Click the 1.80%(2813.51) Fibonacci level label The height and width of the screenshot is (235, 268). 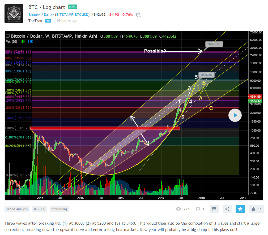click(18, 107)
